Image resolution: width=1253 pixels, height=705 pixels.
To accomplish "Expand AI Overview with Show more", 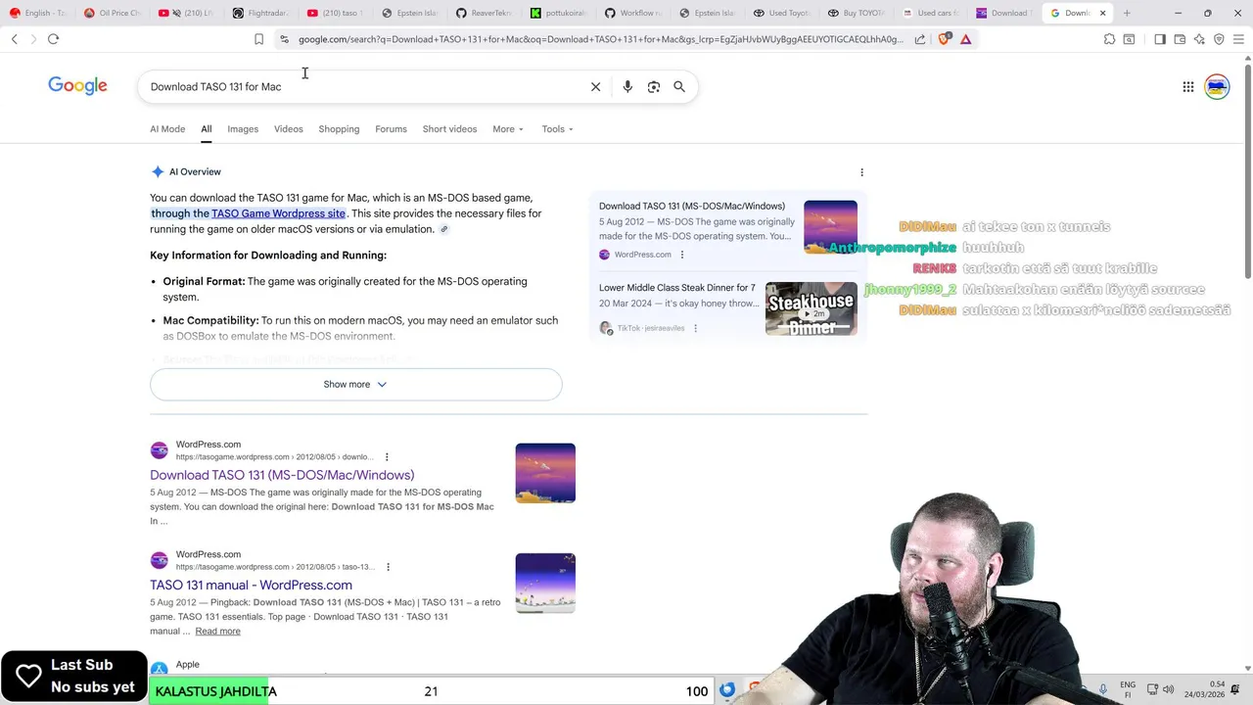I will [355, 385].
